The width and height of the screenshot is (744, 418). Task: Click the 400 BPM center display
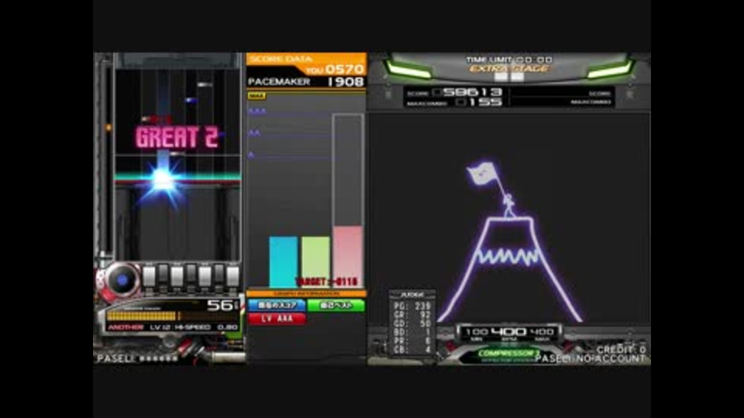tap(509, 332)
